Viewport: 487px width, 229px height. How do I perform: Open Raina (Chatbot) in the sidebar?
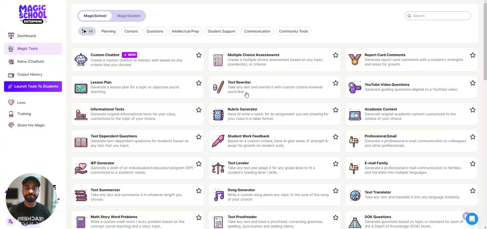pyautogui.click(x=33, y=61)
